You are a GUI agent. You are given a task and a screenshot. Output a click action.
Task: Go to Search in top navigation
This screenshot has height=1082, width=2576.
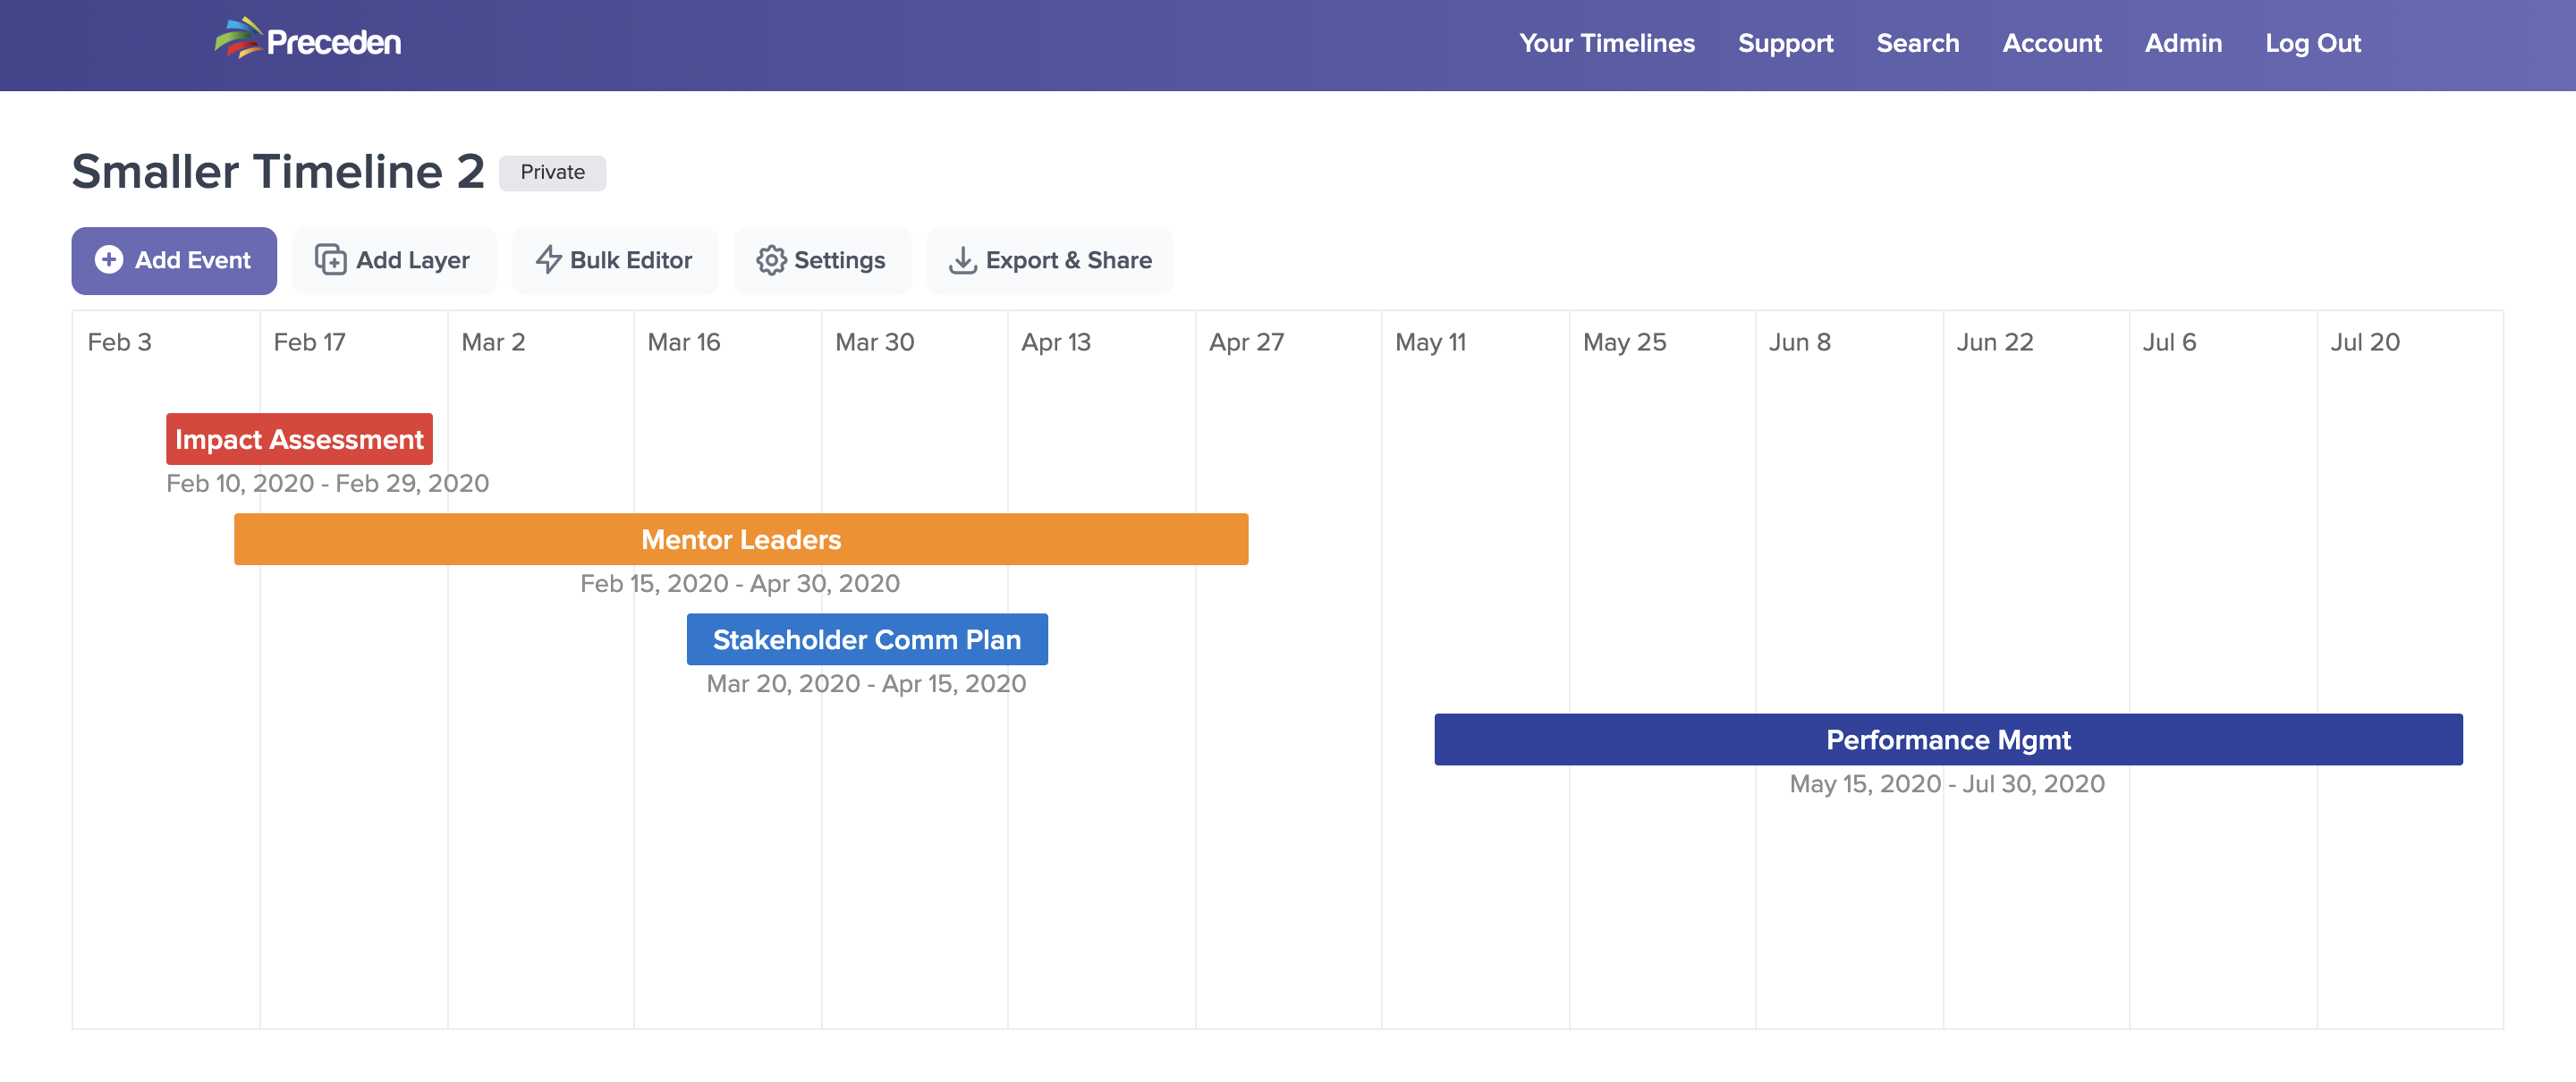(1917, 43)
